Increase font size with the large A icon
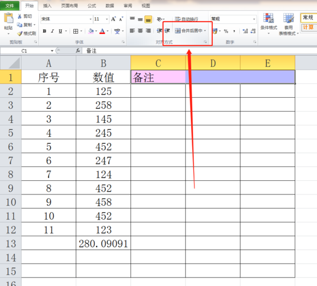317x286 pixels. [x=113, y=19]
